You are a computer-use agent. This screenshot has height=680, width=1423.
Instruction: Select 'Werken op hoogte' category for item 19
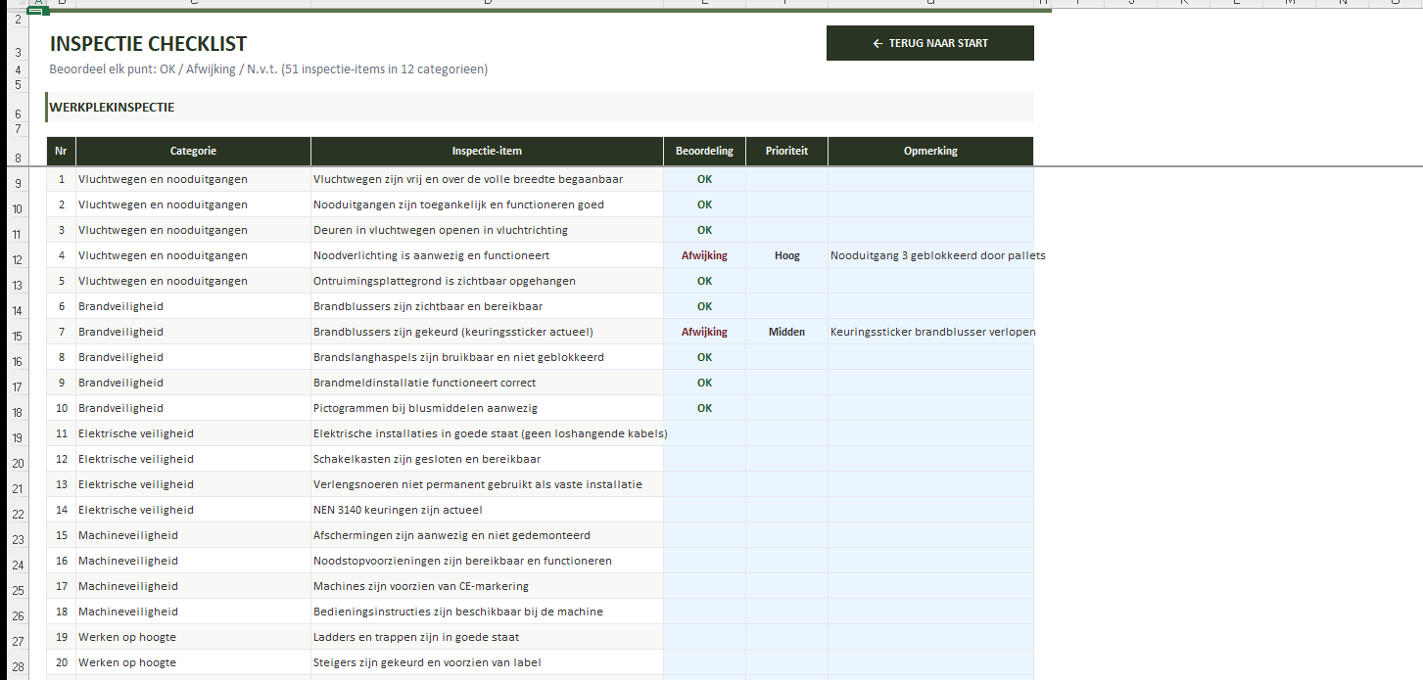(193, 637)
